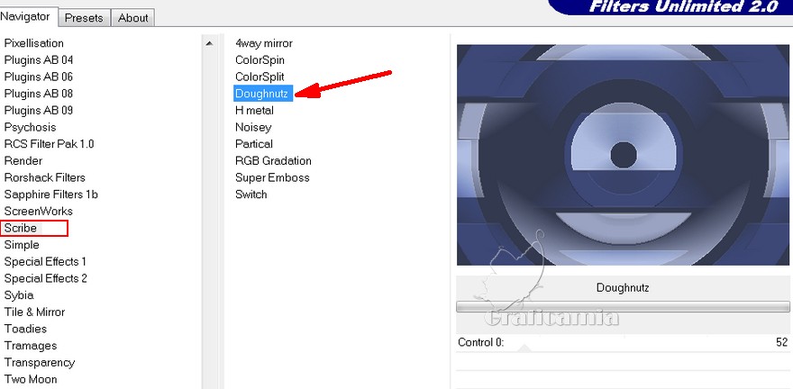Select Transparency filter category

pos(40,362)
